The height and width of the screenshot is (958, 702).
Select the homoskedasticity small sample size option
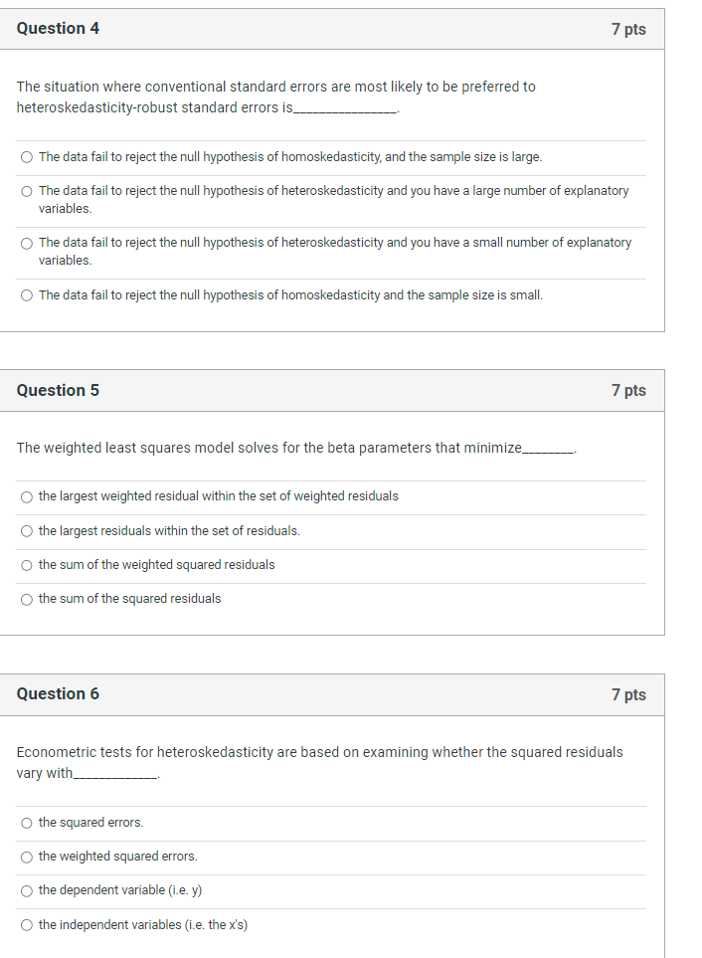(x=25, y=294)
